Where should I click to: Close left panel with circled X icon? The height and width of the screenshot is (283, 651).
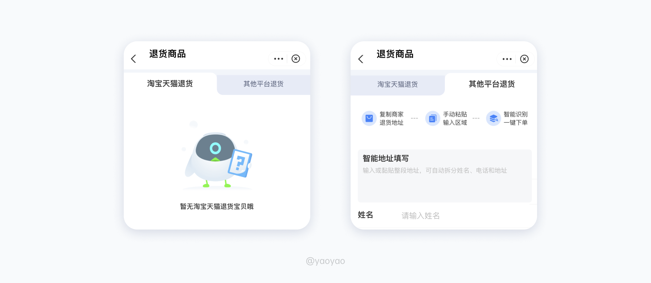pyautogui.click(x=296, y=59)
